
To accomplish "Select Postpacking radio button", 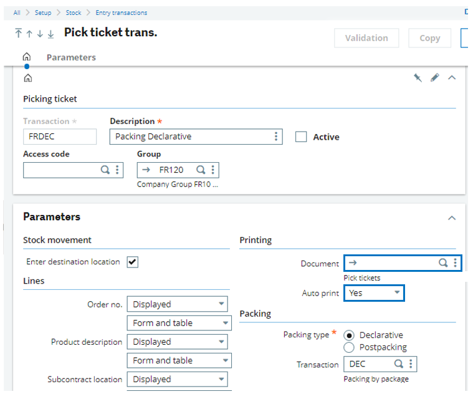I will [x=349, y=347].
